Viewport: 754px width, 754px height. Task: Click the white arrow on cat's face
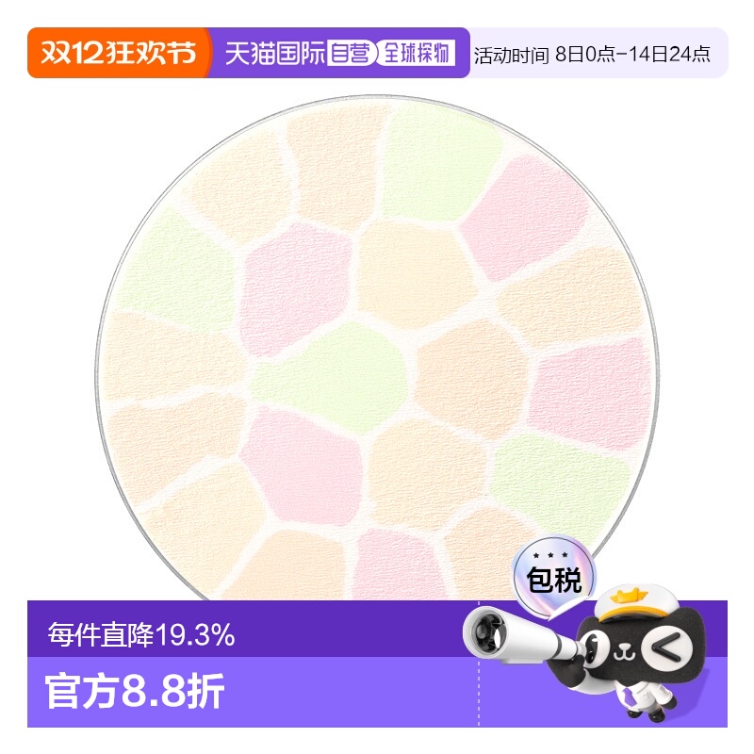pyautogui.click(x=665, y=647)
